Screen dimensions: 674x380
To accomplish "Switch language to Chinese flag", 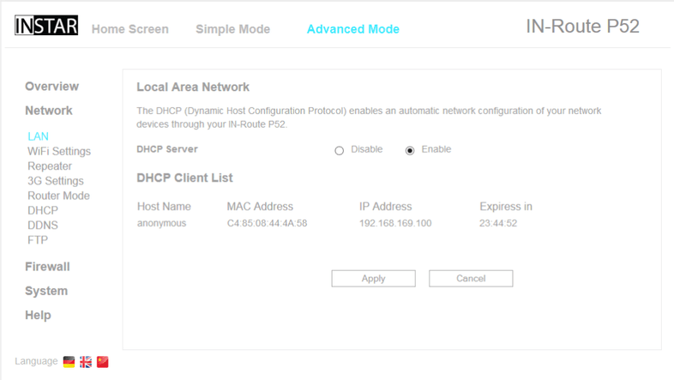I will coord(103,362).
